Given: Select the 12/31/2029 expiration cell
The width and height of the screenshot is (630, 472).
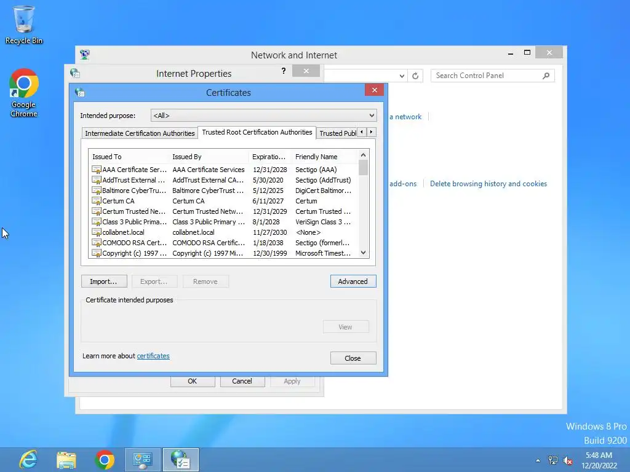Looking at the screenshot, I should (270, 211).
